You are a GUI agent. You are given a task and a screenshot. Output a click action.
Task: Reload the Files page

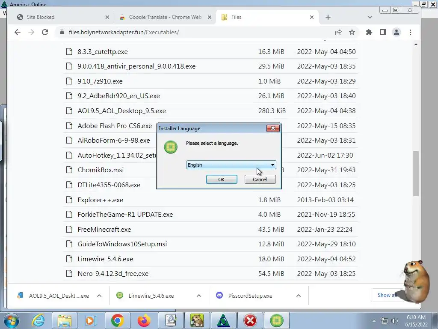pos(44,32)
